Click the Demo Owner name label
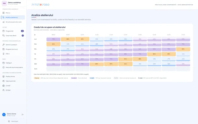 click(11, 114)
